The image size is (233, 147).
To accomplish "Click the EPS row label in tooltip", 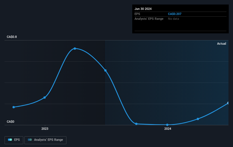I will coord(137,14).
